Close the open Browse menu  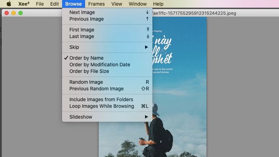click(73, 4)
